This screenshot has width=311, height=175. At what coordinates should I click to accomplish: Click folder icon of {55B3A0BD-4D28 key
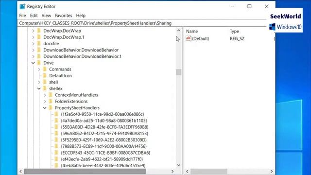point(56,127)
